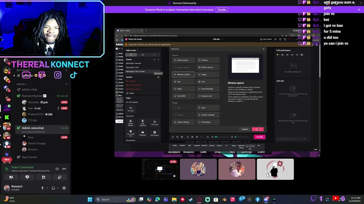Turn on camera in Discord voice panel
The width and height of the screenshot is (364, 204).
pos(11,177)
